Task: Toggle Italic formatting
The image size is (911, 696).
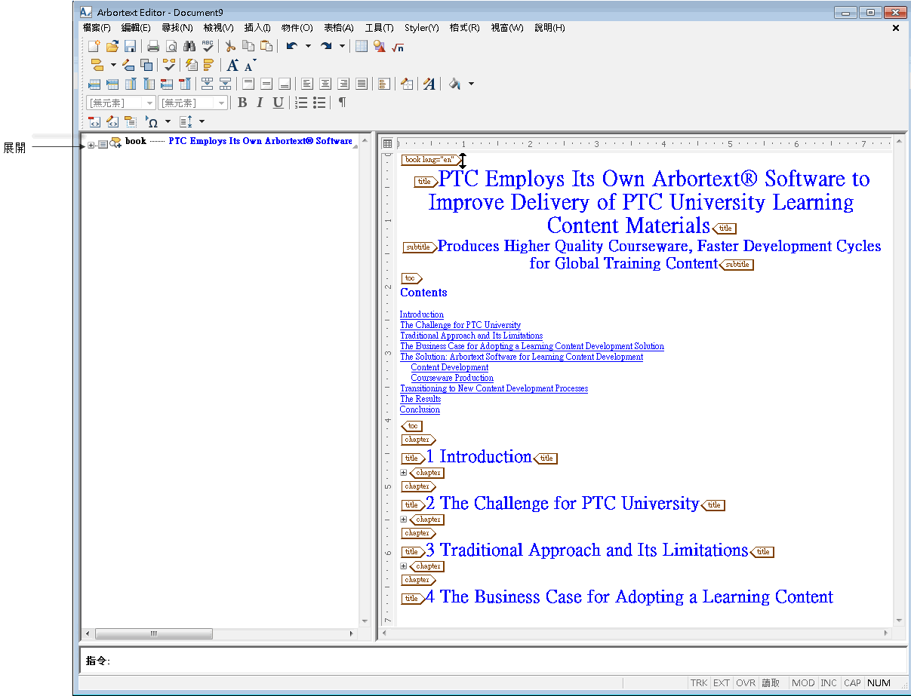Action: [260, 103]
